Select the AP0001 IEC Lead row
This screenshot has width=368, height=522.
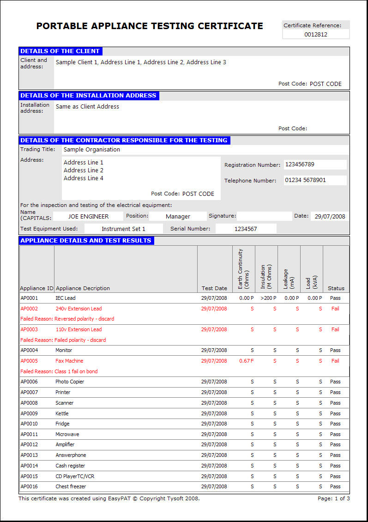point(184,298)
